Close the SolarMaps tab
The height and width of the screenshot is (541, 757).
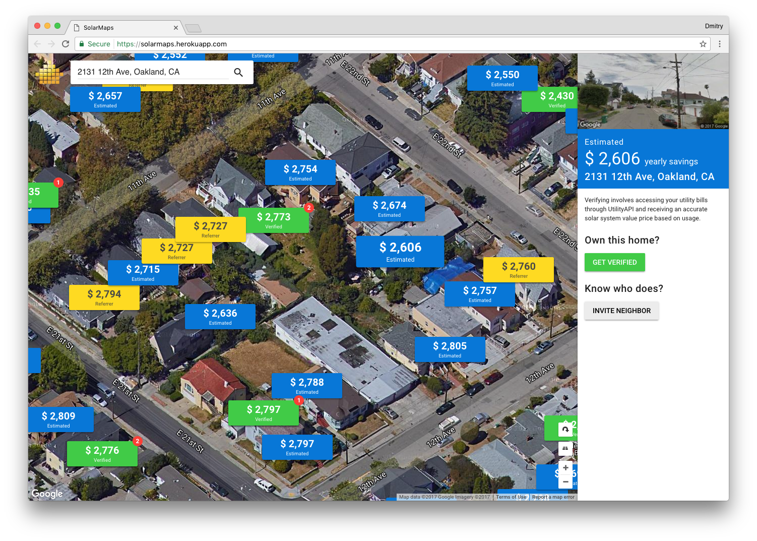coord(176,28)
